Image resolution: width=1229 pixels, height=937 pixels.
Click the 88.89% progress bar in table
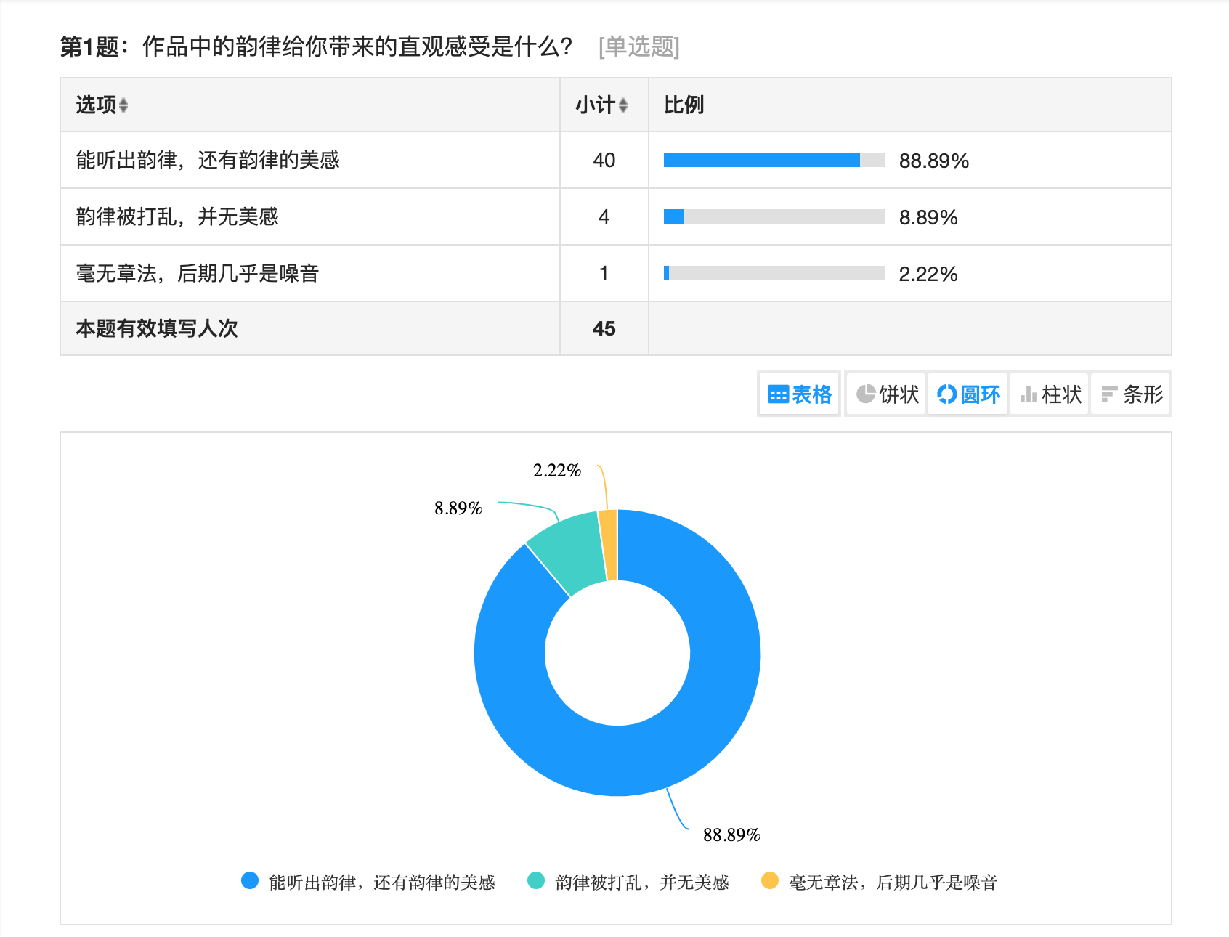[x=774, y=160]
